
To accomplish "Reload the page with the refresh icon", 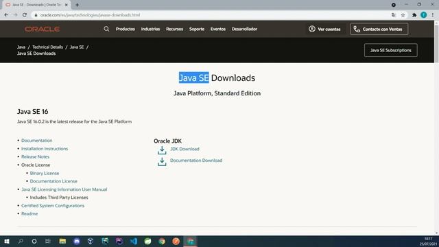I will click(25, 15).
